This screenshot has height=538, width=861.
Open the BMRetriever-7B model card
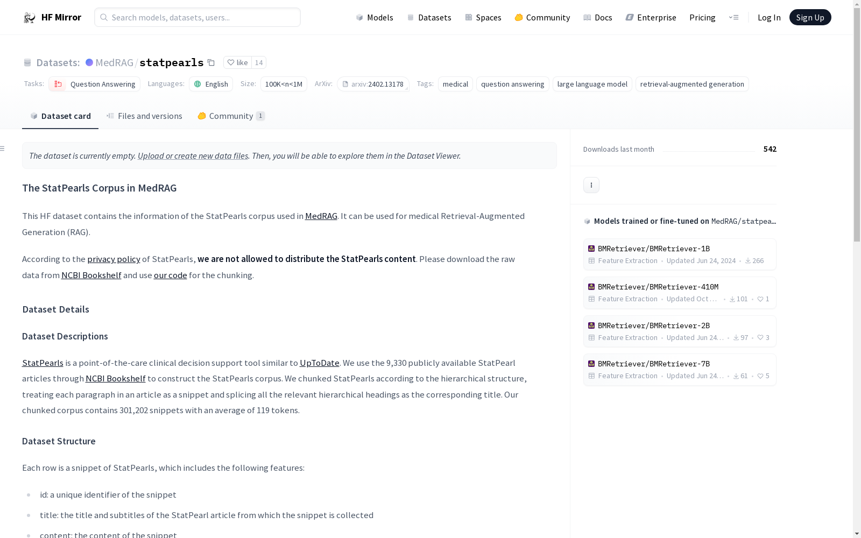tap(680, 370)
